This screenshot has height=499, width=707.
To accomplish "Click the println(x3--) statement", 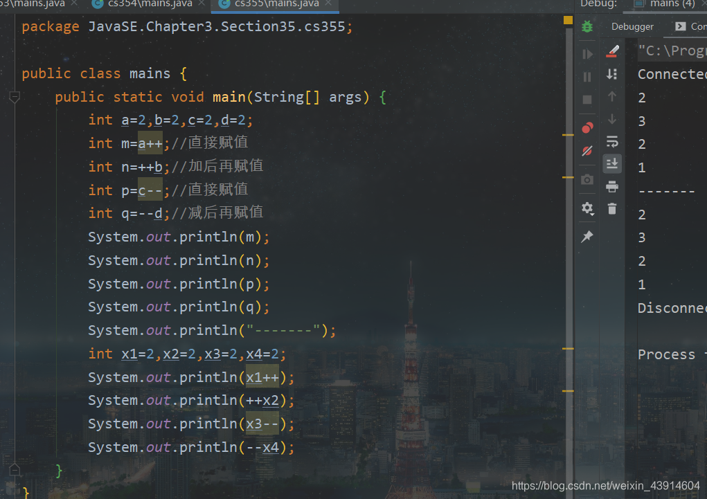I will (x=191, y=424).
